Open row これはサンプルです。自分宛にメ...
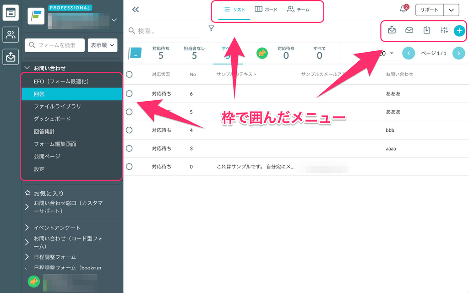Image resolution: width=469 pixels, height=293 pixels. pyautogui.click(x=296, y=167)
